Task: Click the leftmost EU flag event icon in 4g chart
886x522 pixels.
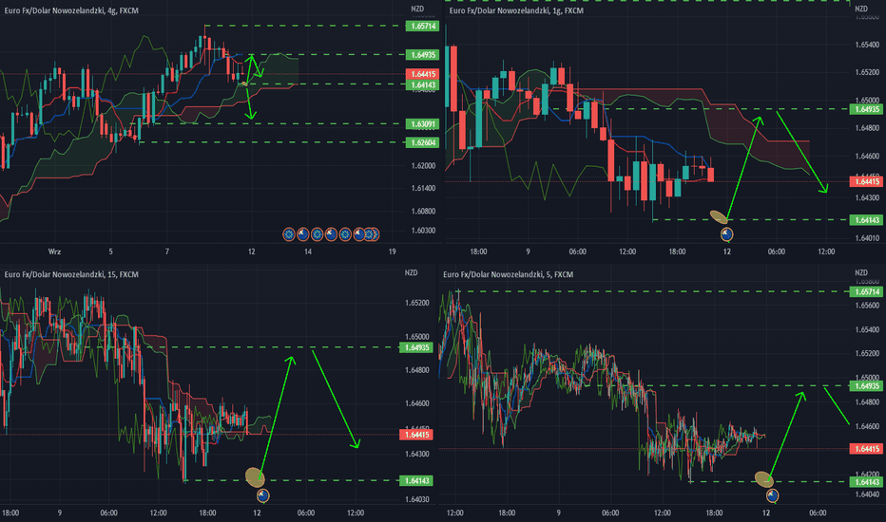Action: coord(289,234)
